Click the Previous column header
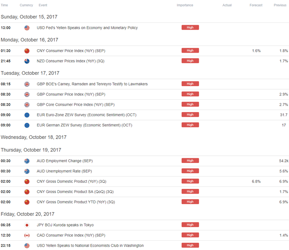 280,5
